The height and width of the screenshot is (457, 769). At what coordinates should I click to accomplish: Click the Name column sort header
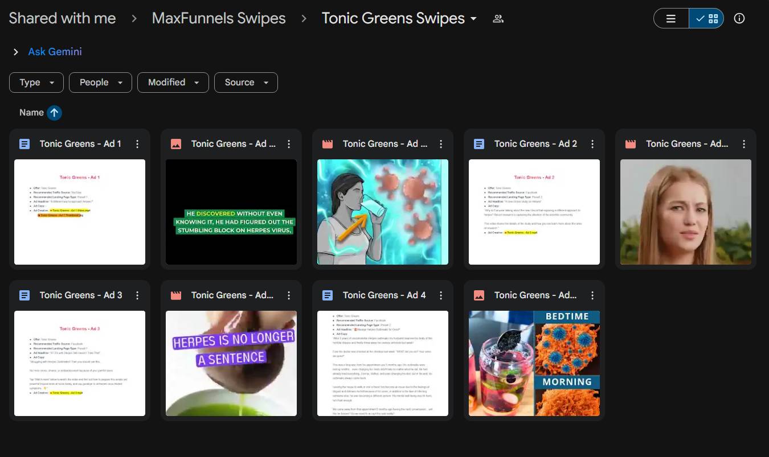point(31,113)
